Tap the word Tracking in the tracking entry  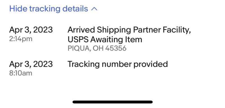coord(84,64)
